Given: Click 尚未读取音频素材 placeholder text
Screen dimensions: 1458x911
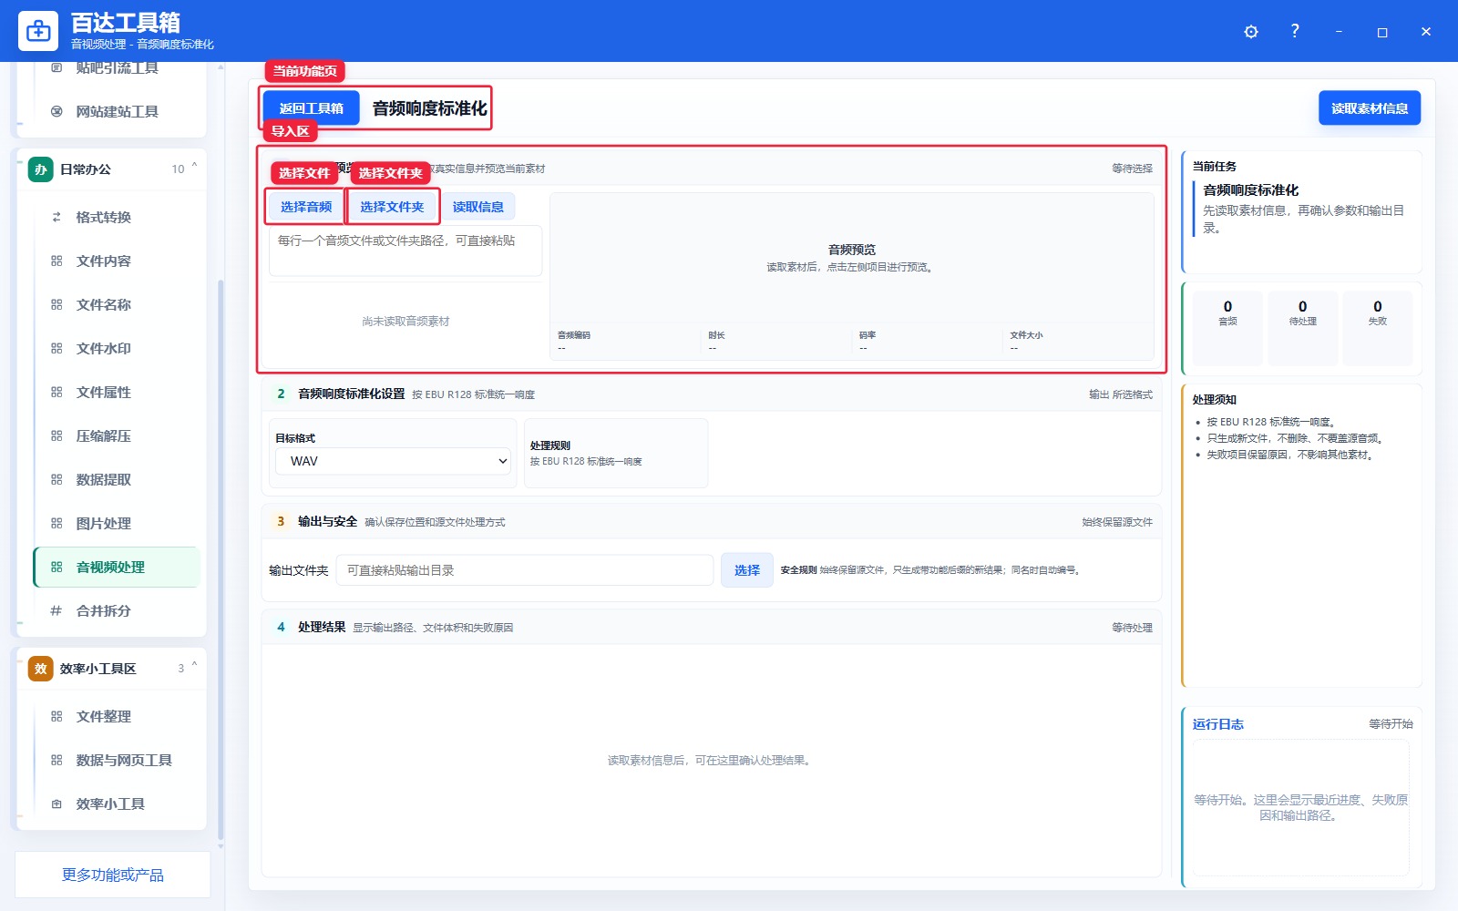Looking at the screenshot, I should 406,322.
